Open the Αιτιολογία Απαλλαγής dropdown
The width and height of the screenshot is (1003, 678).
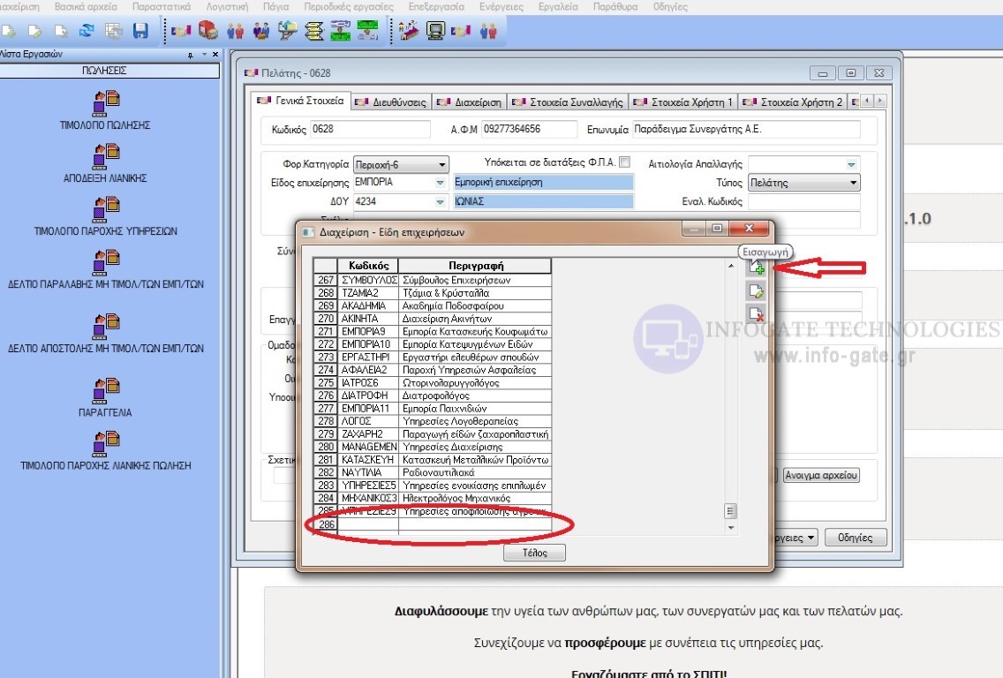851,164
